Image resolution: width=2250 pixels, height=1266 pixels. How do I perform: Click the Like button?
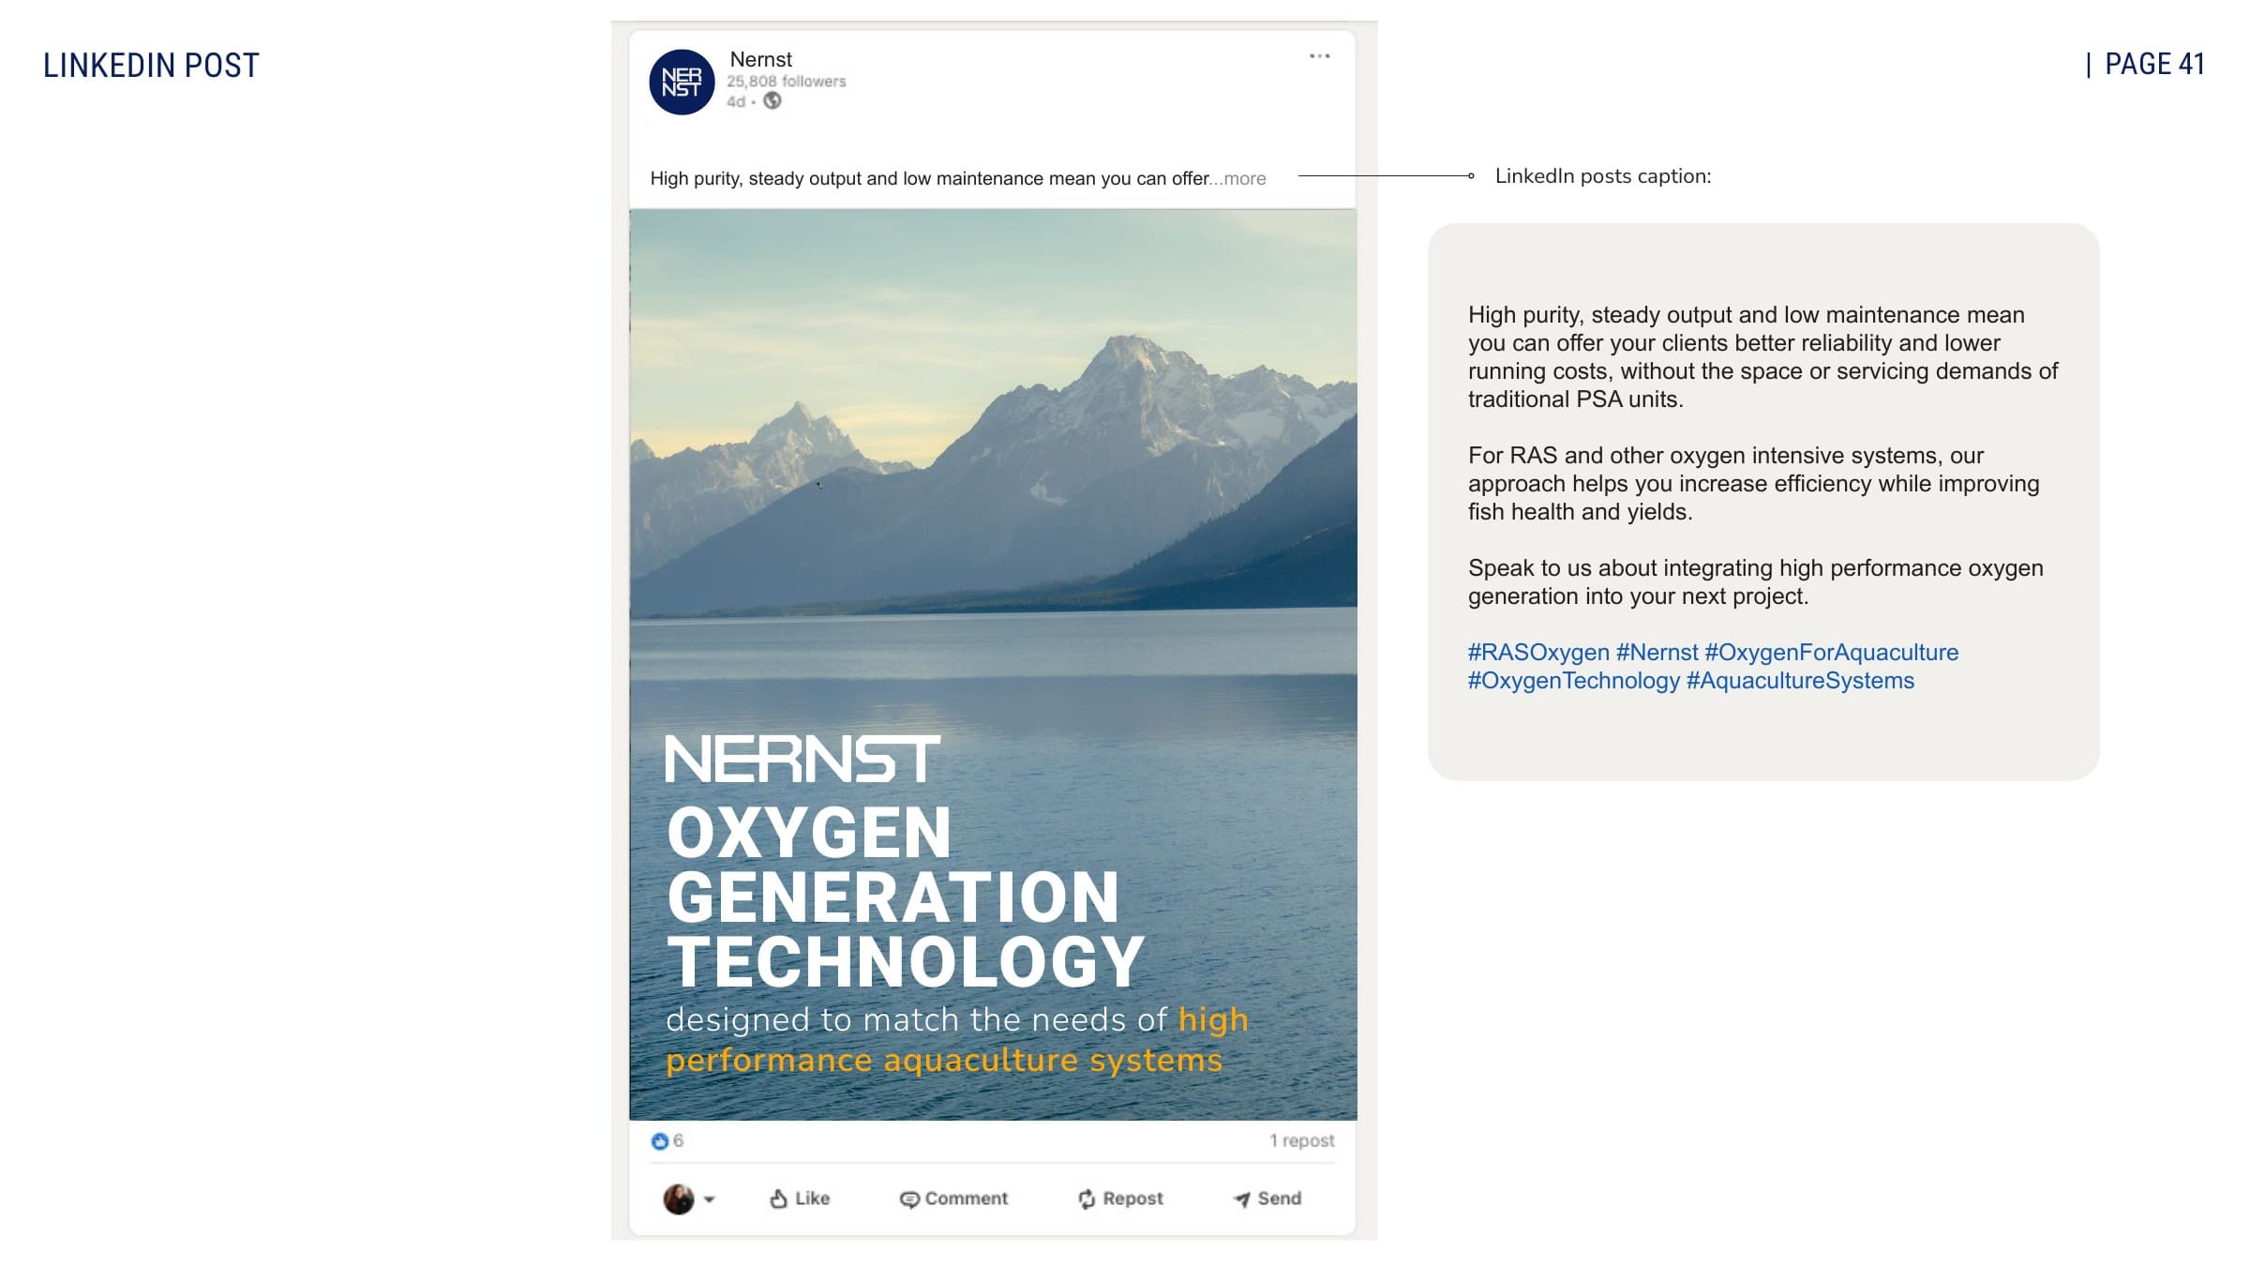800,1198
